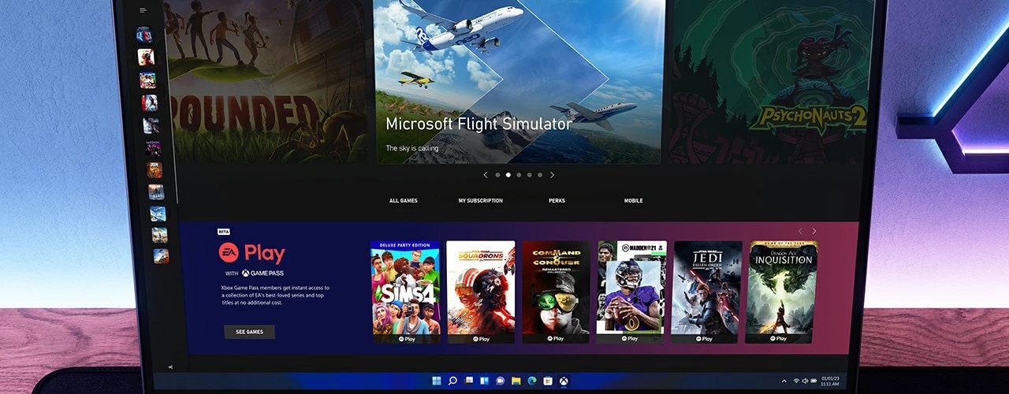The image size is (1009, 394).
Task: Open Dragon Age Inquisition game card
Action: 782,292
